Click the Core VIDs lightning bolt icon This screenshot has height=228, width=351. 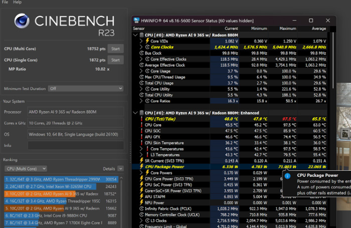pos(147,41)
